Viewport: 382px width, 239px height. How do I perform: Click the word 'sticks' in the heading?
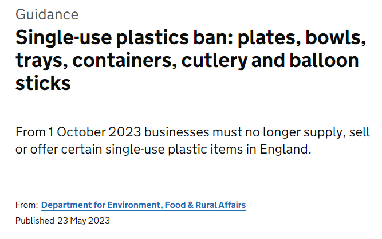[43, 84]
